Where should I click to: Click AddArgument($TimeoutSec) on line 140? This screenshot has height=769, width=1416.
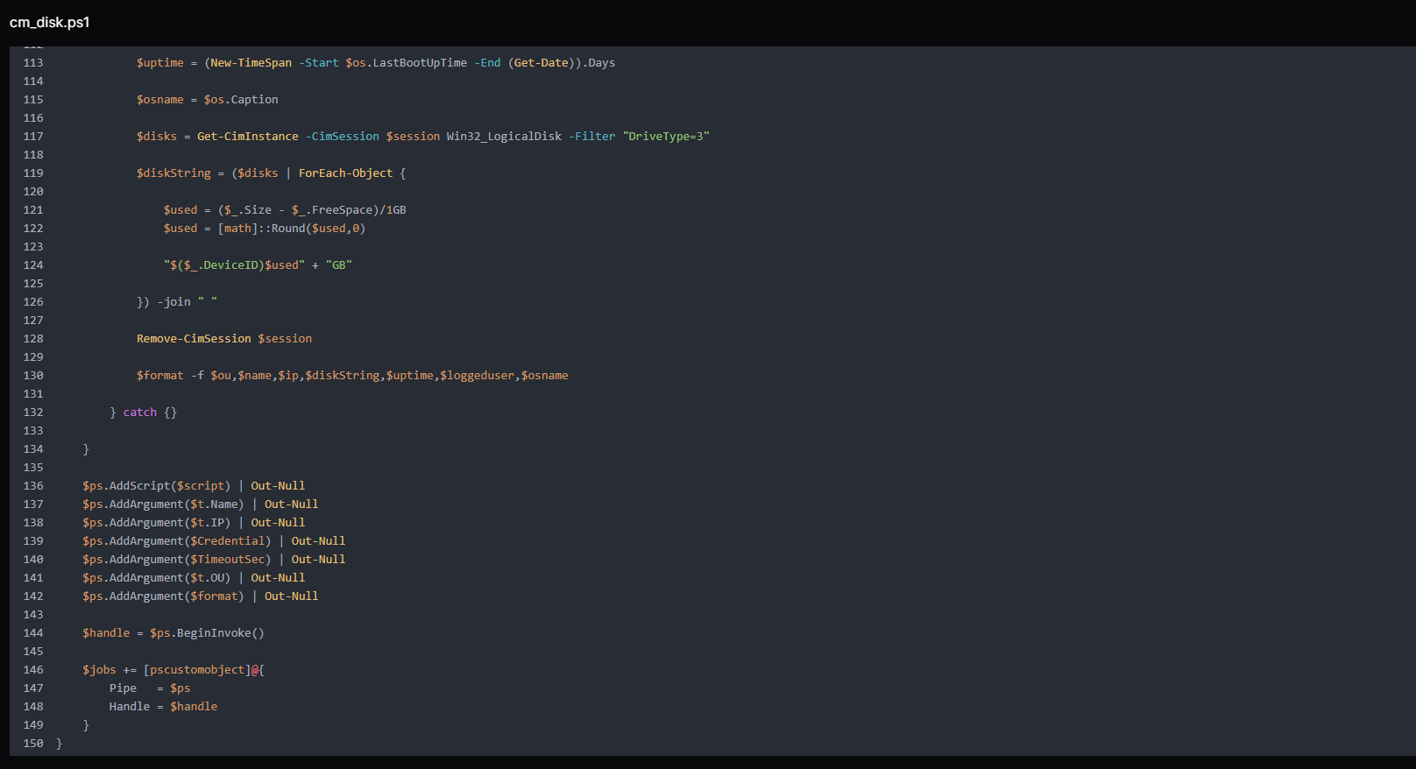[190, 560]
